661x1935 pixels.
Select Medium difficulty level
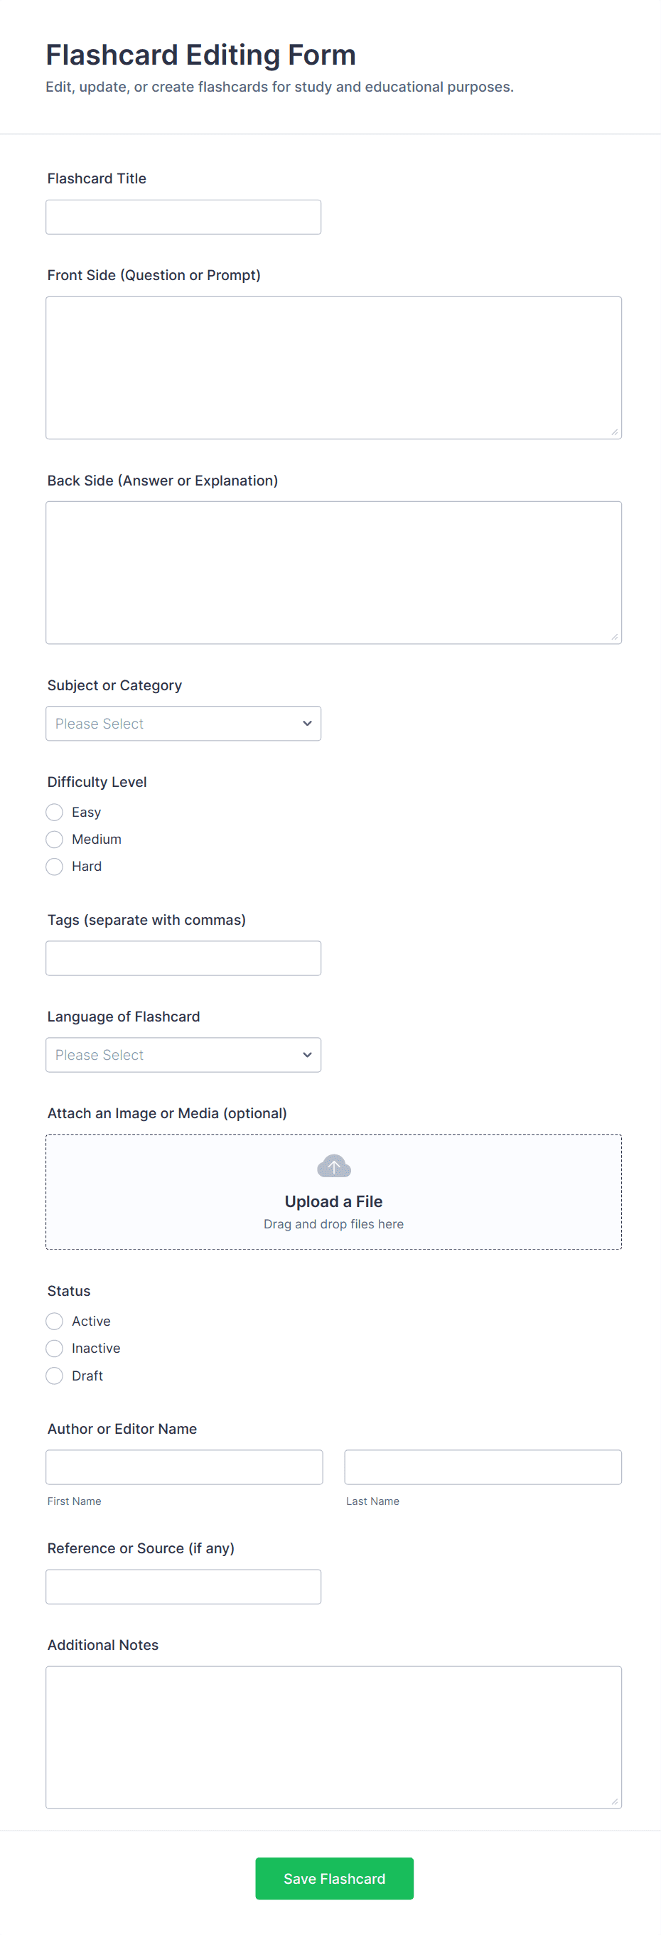tap(55, 839)
